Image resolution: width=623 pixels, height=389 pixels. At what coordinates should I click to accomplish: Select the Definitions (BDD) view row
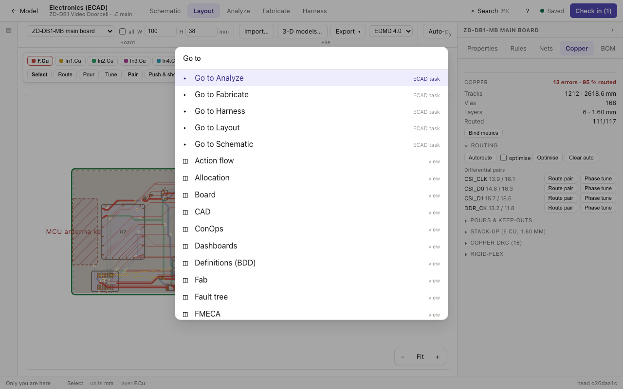(x=311, y=263)
